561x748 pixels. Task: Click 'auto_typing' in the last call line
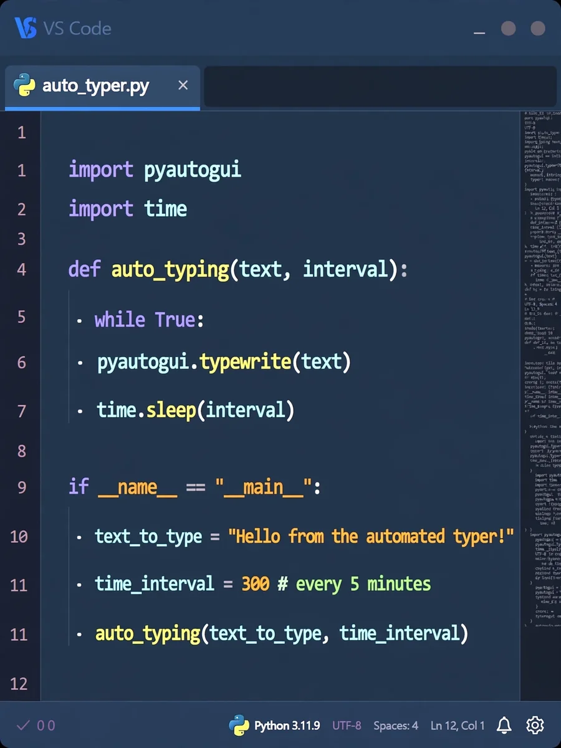[x=148, y=635]
